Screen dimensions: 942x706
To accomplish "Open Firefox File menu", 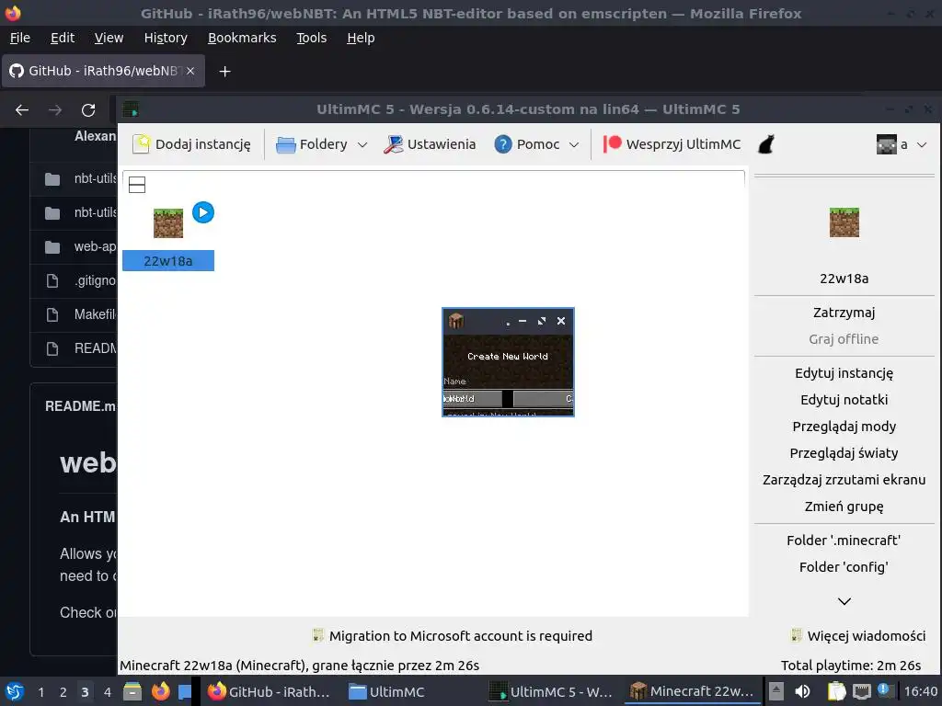I will tap(20, 38).
